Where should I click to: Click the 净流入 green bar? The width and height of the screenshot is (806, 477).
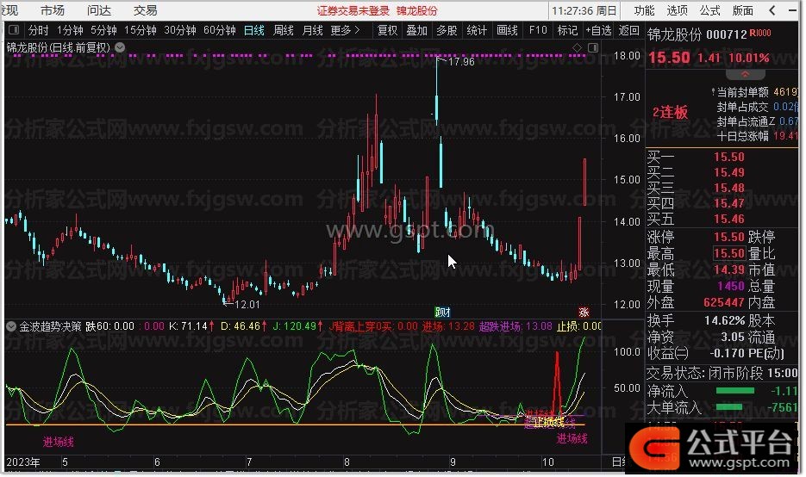tap(735, 391)
